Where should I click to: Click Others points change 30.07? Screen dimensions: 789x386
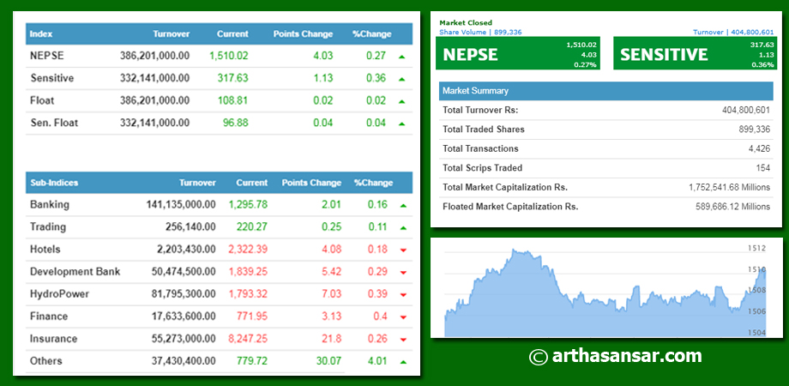pos(329,361)
